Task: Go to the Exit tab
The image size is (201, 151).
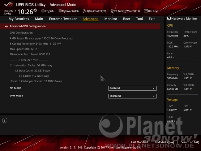Action: (x=152, y=19)
